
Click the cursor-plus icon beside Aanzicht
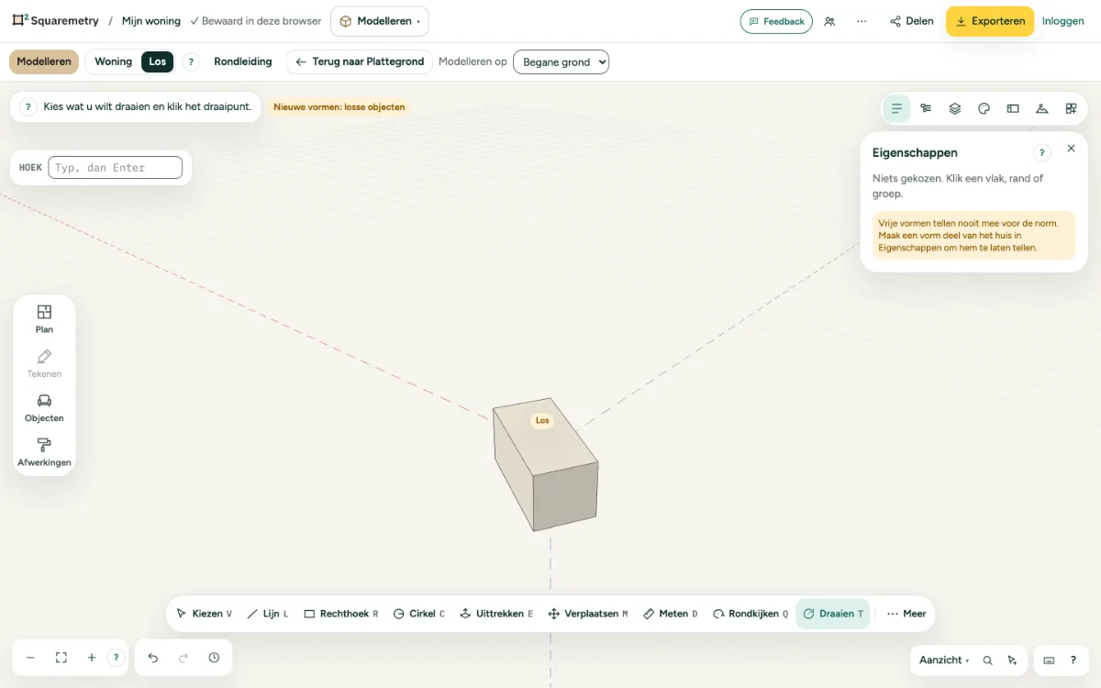point(1012,660)
